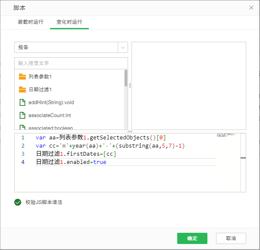The image size is (260, 250).
Task: Click the 列表参数1 folder icon
Action: tap(22, 77)
